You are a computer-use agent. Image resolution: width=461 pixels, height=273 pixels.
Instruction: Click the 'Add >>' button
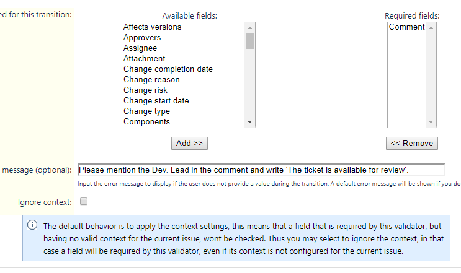[189, 144]
